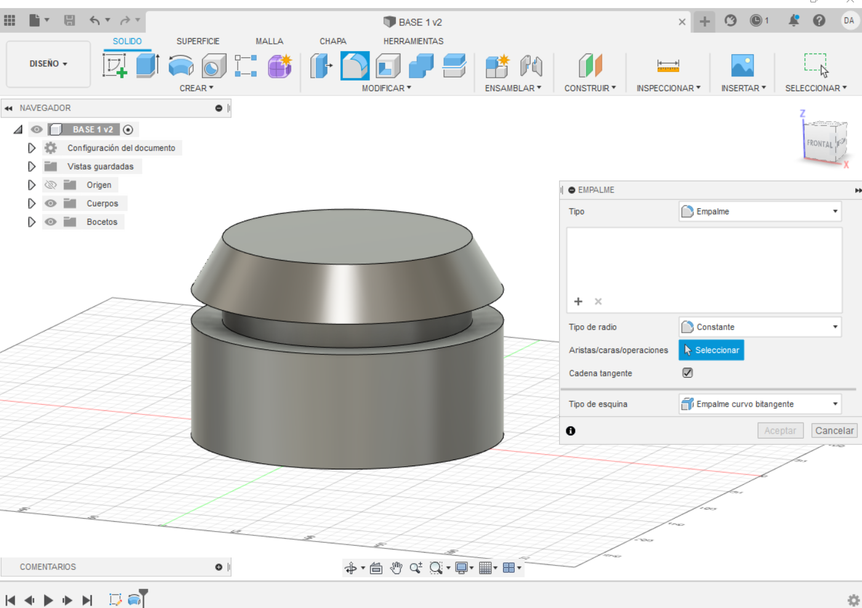This screenshot has height=608, width=862.
Task: Select the New Component icon
Action: [497, 65]
